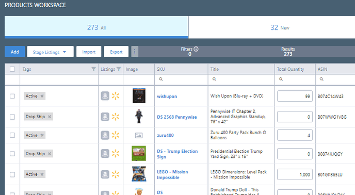This screenshot has height=195, width=355.
Task: Edit quantity field showing 4
Action: (295, 135)
